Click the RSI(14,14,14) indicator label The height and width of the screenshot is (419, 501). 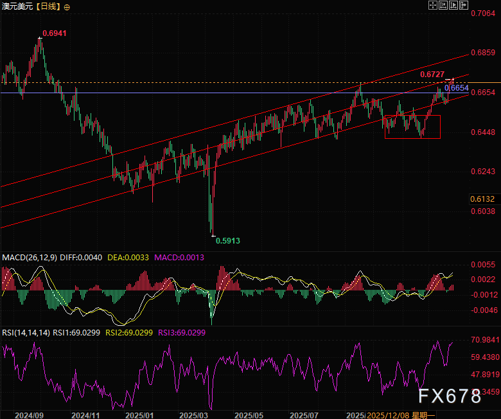[26, 333]
